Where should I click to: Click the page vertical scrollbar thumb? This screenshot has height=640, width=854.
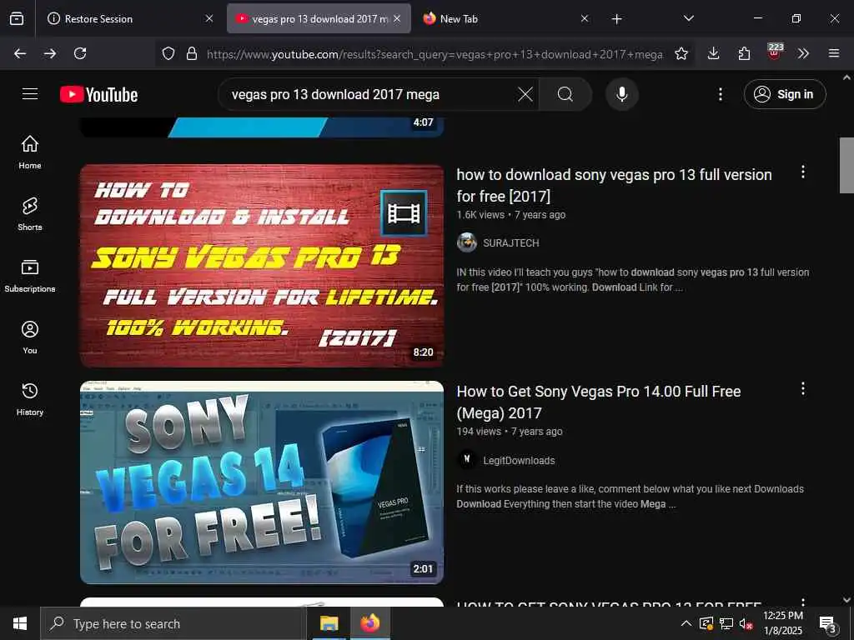click(846, 166)
